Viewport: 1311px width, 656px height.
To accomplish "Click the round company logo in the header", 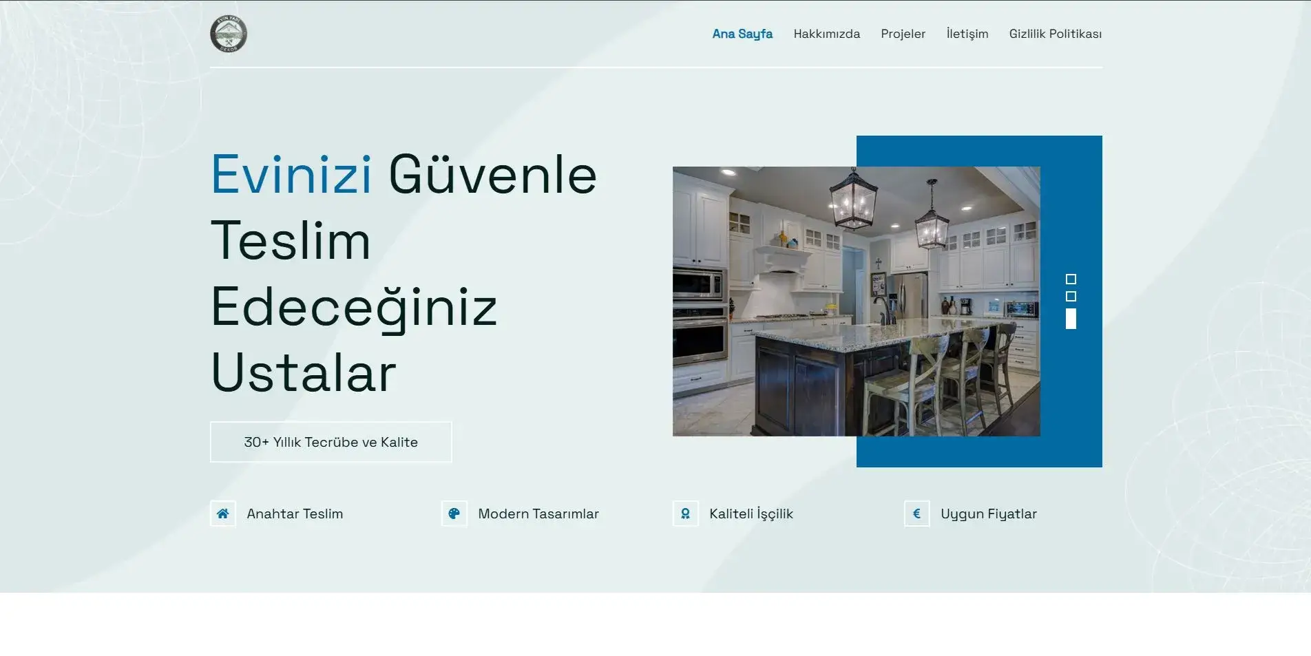I will (229, 34).
